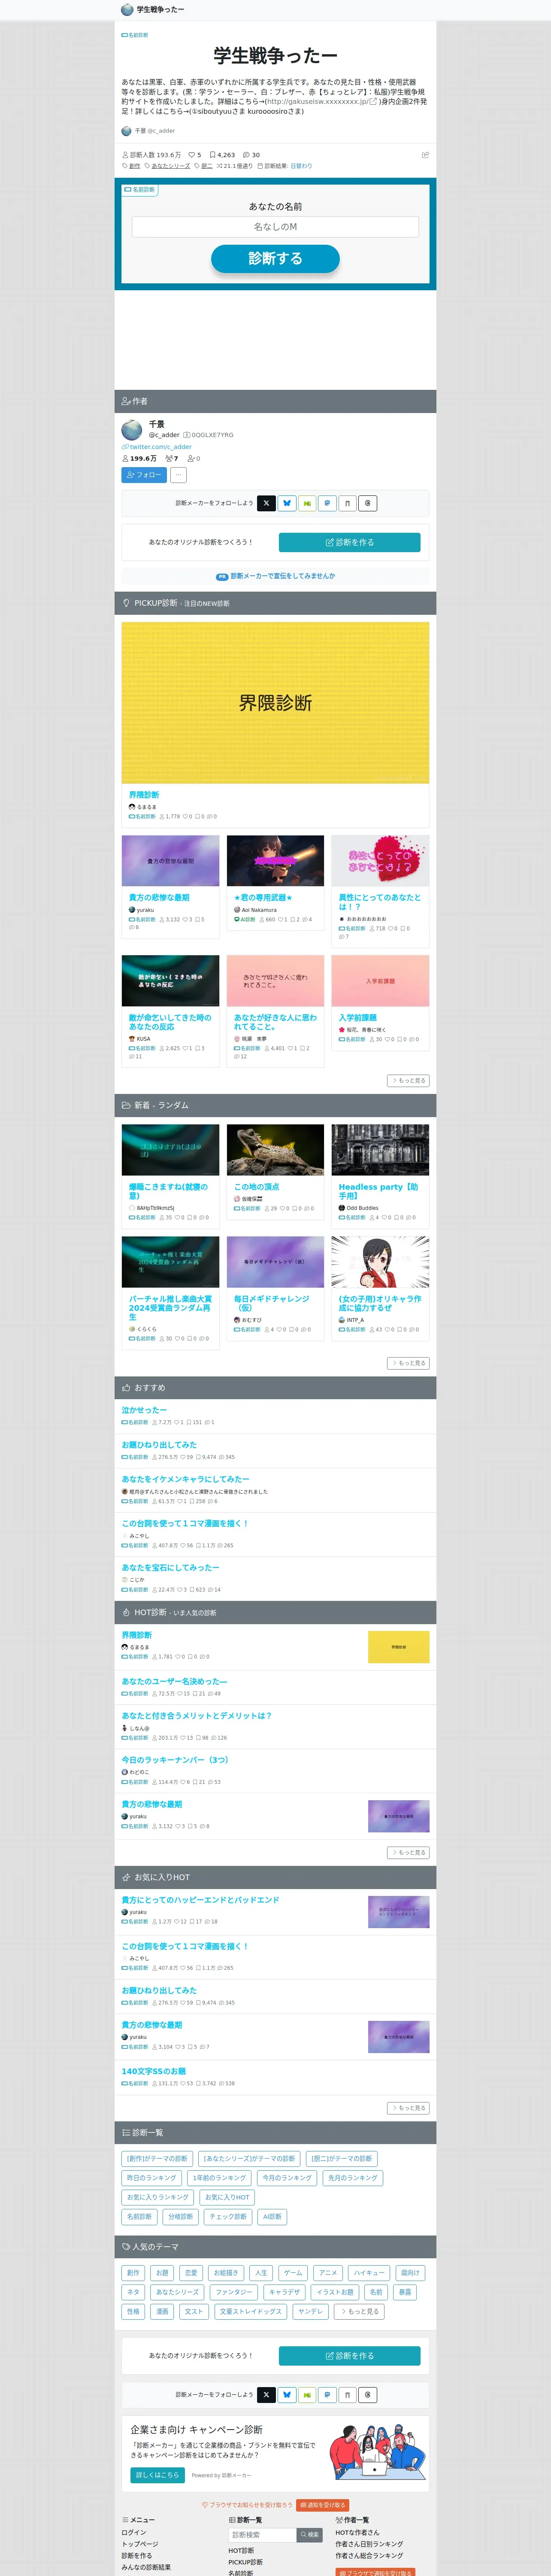Image resolution: width=551 pixels, height=2576 pixels.
Task: Open 今日のラッキーナンバー(3つ) link
Action: (x=175, y=1760)
